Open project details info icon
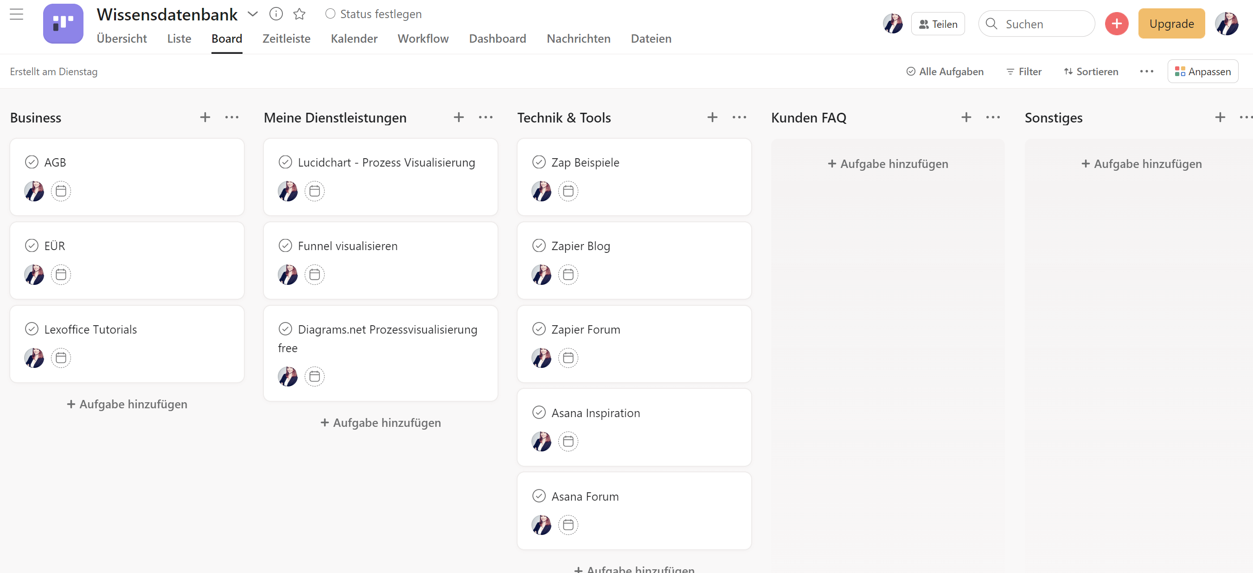The image size is (1253, 573). coord(276,14)
